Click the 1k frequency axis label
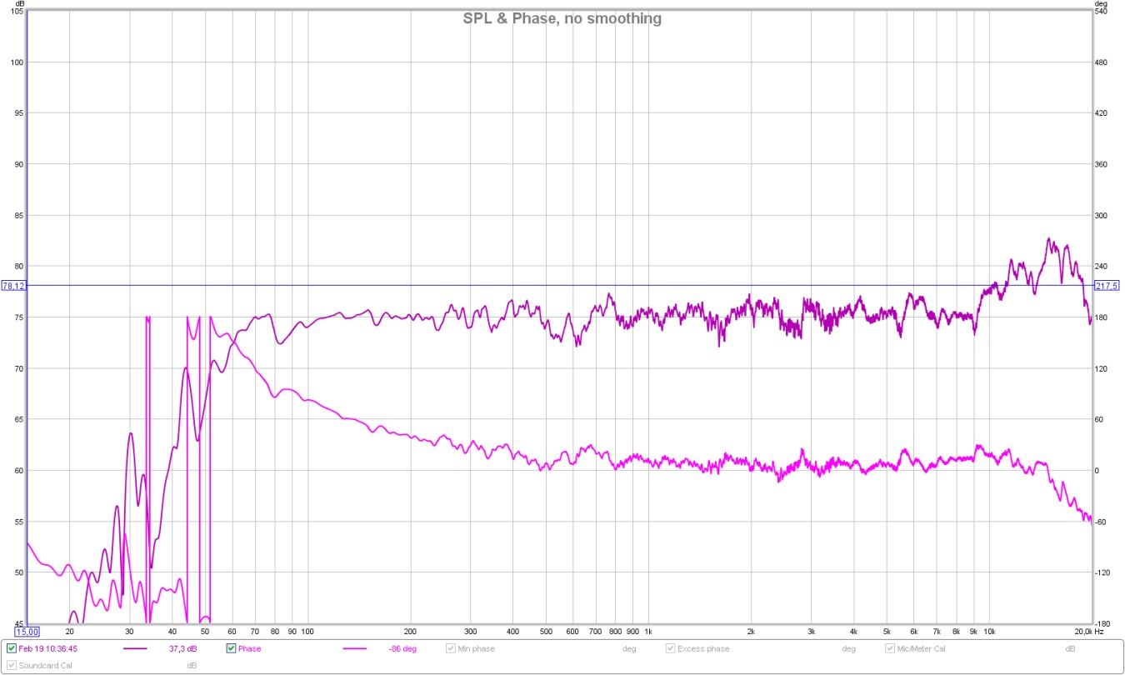The height and width of the screenshot is (675, 1125). point(648,631)
